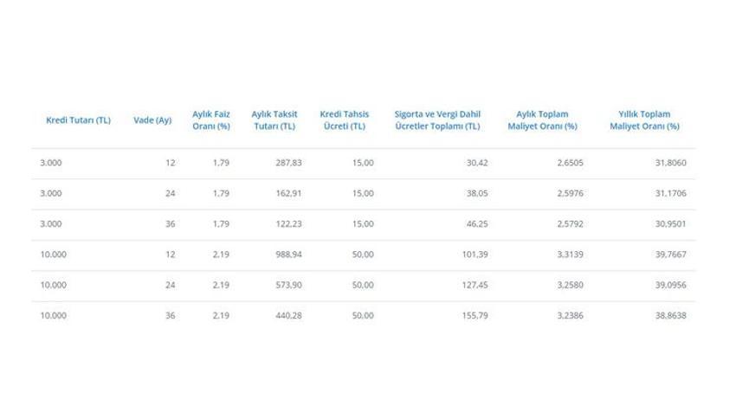Select the installment value 162,91

tap(288, 193)
